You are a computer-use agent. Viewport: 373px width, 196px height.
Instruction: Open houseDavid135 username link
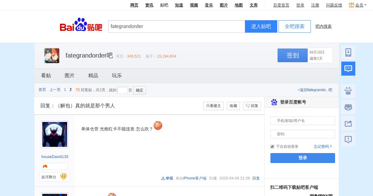pyautogui.click(x=55, y=157)
